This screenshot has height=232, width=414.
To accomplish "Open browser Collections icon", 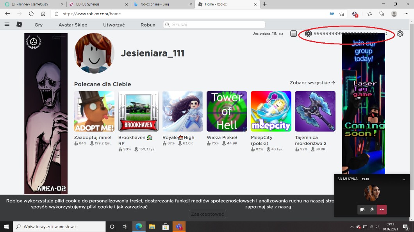I will click(382, 14).
